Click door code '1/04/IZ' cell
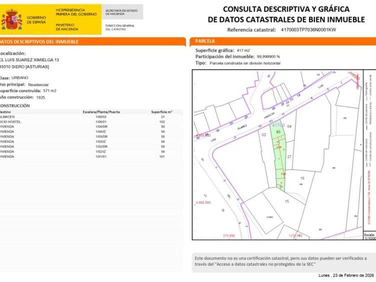The width and height of the screenshot is (376, 282). tap(101, 132)
